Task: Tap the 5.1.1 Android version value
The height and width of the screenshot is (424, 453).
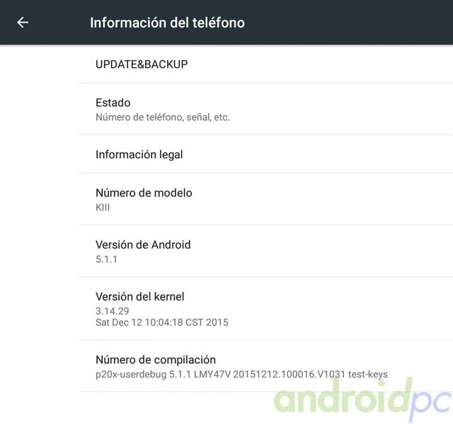Action: point(106,259)
